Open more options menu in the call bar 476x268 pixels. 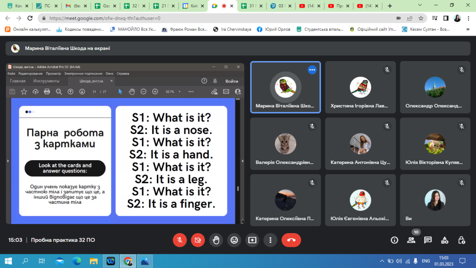pos(271,240)
